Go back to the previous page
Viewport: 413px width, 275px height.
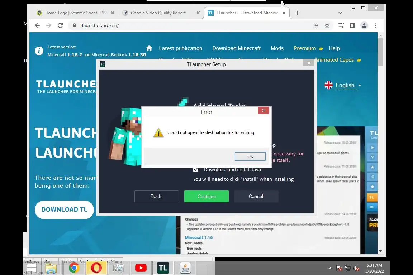pyautogui.click(x=37, y=25)
